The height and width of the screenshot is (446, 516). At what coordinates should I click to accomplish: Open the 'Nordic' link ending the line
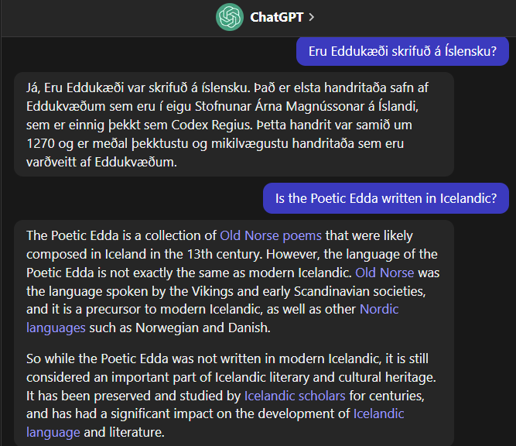[379, 309]
